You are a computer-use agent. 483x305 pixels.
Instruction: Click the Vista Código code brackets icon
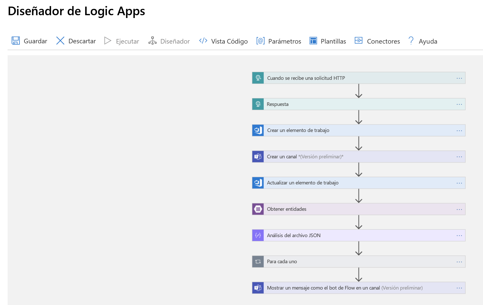click(203, 41)
